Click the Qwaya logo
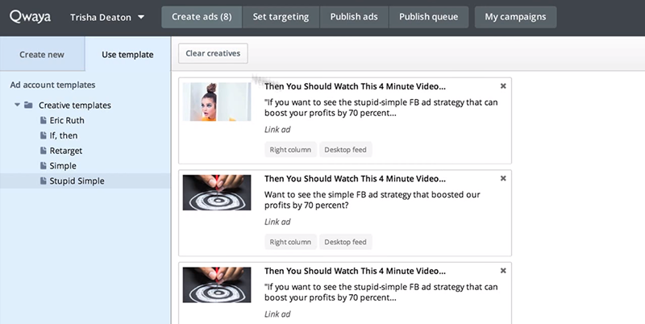The image size is (645, 324). click(30, 17)
